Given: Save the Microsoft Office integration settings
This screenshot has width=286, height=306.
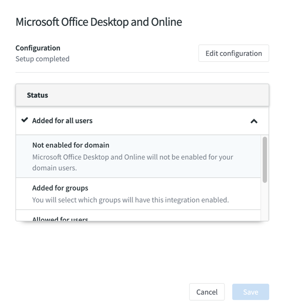Looking at the screenshot, I should tap(250, 292).
